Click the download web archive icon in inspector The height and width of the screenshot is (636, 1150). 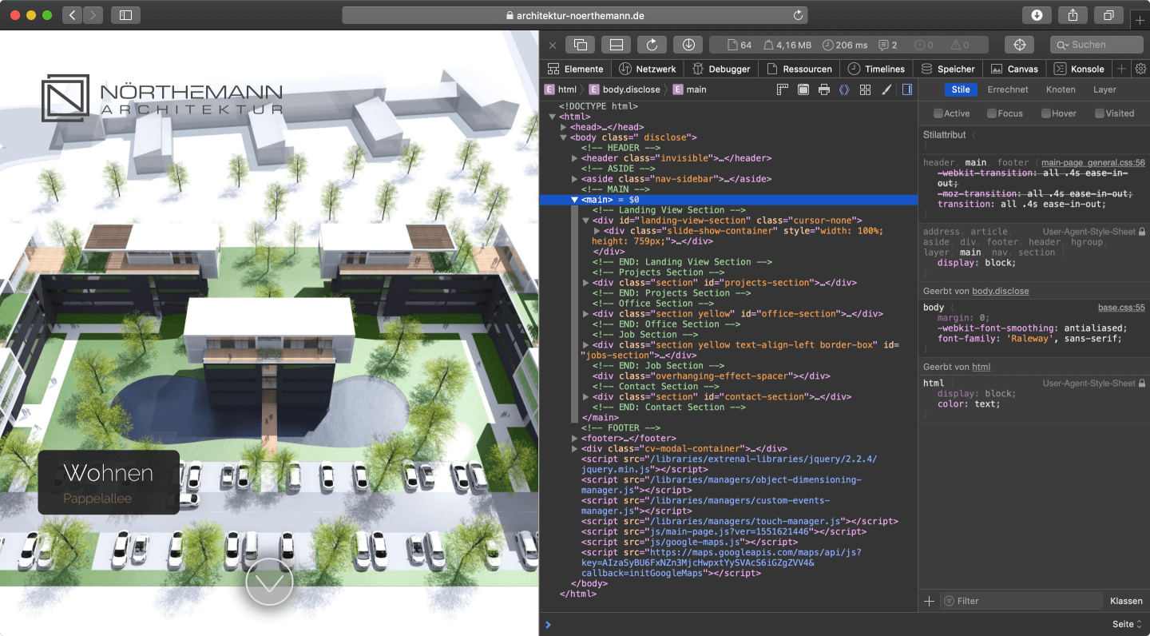[x=688, y=45]
